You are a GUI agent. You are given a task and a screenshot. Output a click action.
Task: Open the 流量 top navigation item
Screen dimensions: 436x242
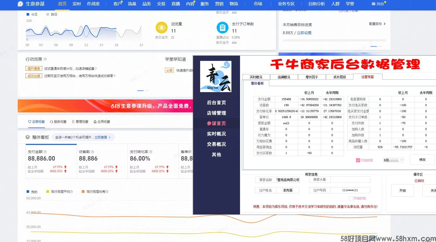coord(132,4)
